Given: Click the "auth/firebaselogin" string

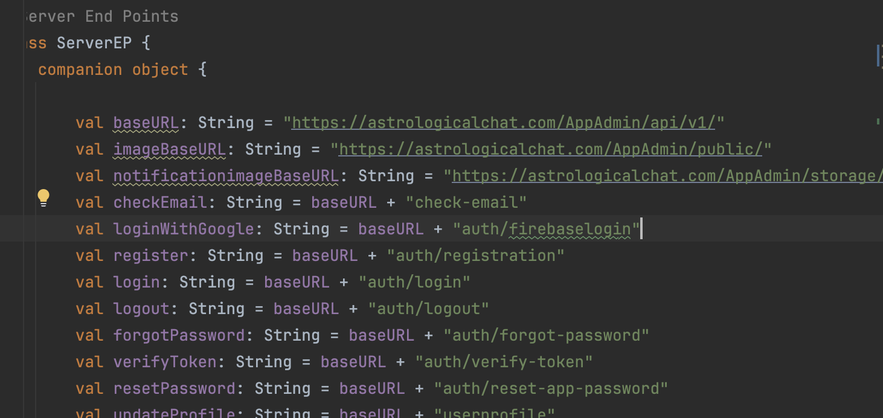Looking at the screenshot, I should pos(546,229).
